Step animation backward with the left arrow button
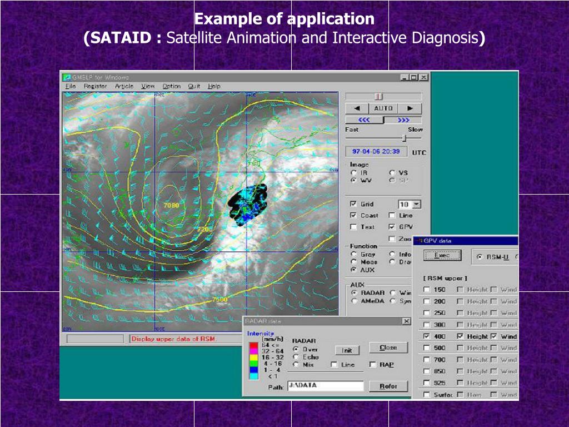Screen dimensions: 569x427 click(x=357, y=108)
